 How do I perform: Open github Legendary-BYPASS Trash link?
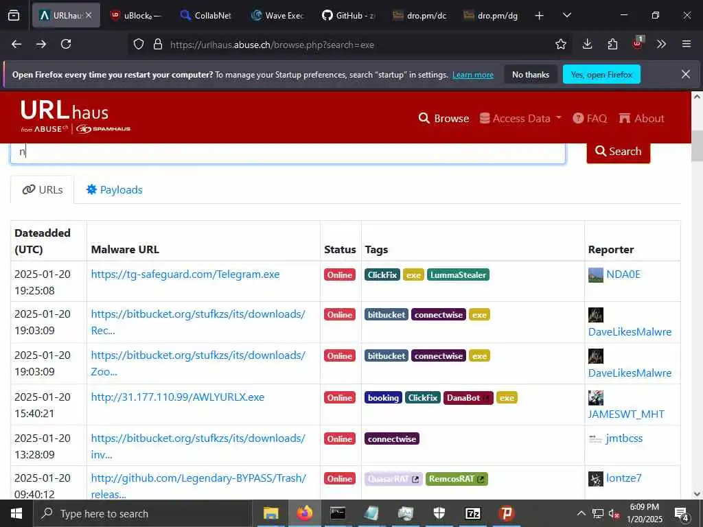pyautogui.click(x=198, y=487)
